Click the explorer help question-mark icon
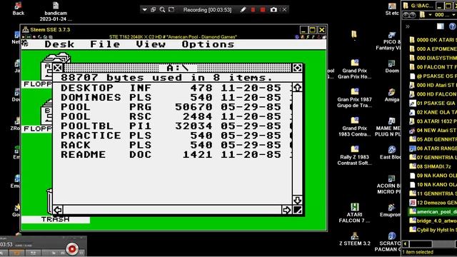The image size is (457, 257). point(452,26)
